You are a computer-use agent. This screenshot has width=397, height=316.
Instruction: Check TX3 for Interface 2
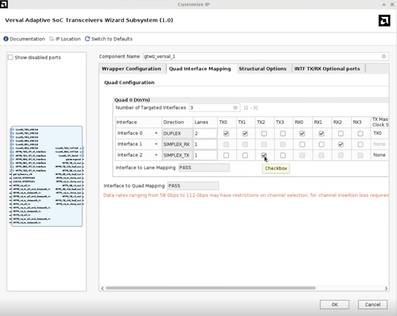(x=283, y=155)
